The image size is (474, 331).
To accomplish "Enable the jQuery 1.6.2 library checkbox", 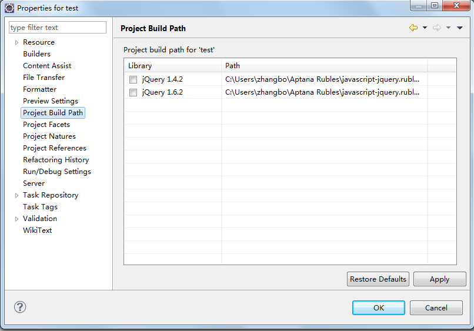I will click(133, 92).
